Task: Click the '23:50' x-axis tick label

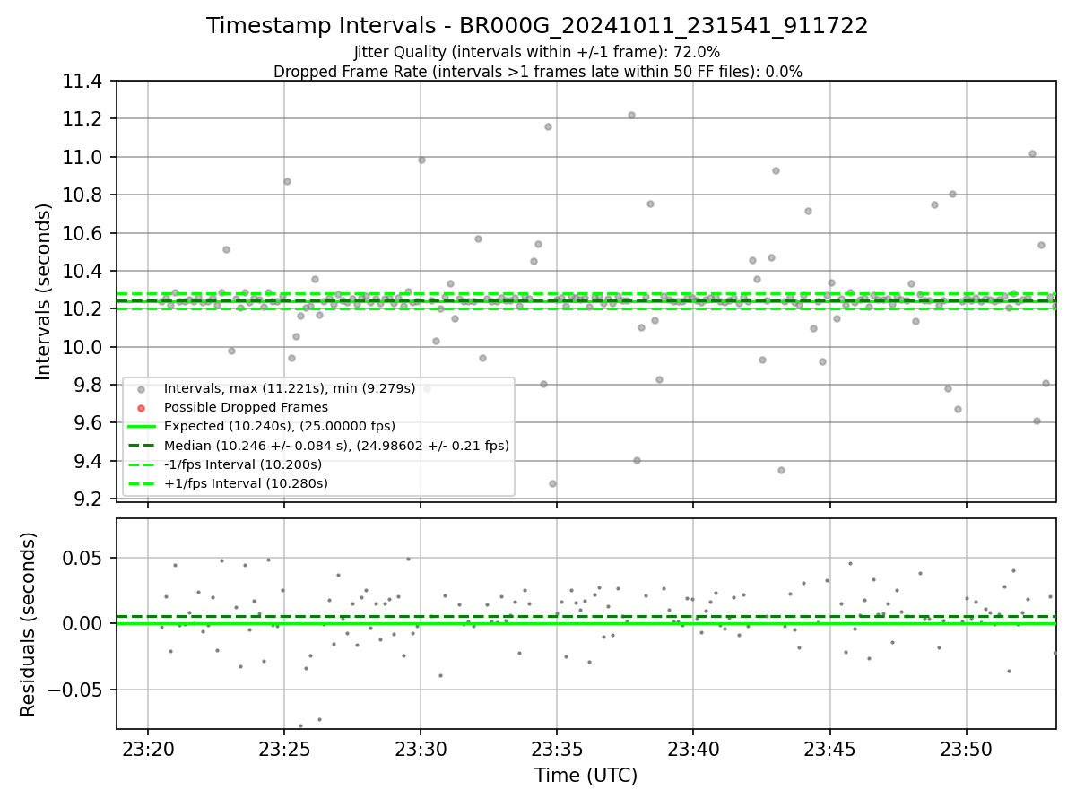Action: [x=966, y=747]
